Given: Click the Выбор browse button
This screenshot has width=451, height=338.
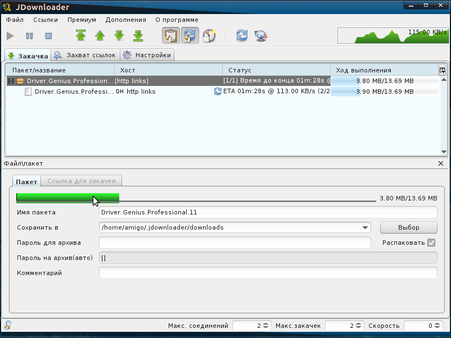Looking at the screenshot, I should [409, 227].
